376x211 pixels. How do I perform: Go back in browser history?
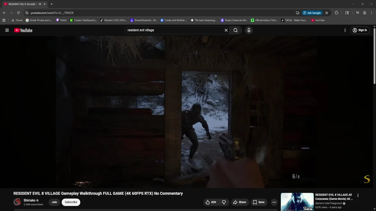pyautogui.click(x=4, y=13)
